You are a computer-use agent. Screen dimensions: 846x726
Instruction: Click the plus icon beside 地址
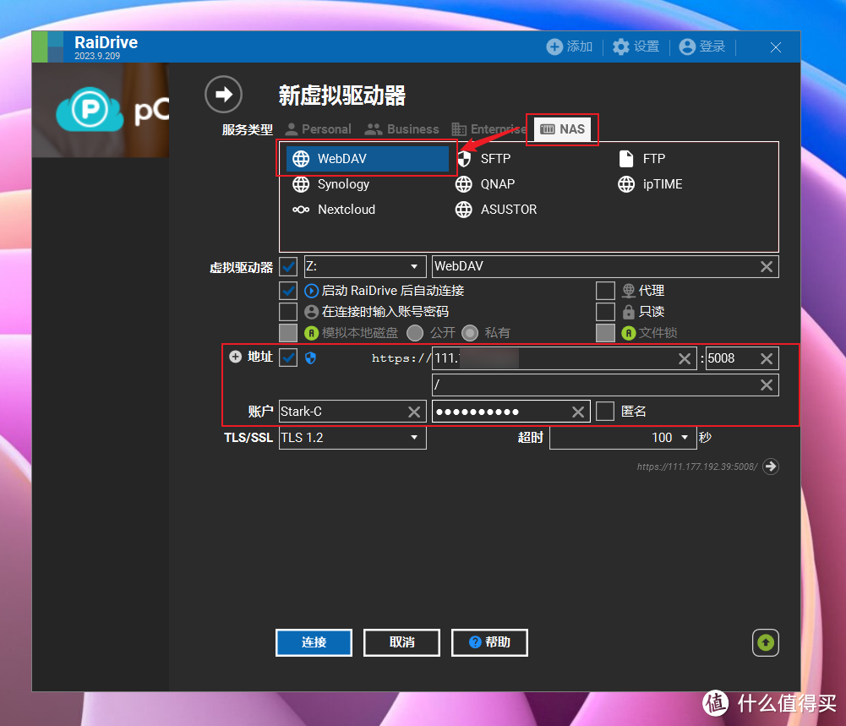pos(235,357)
